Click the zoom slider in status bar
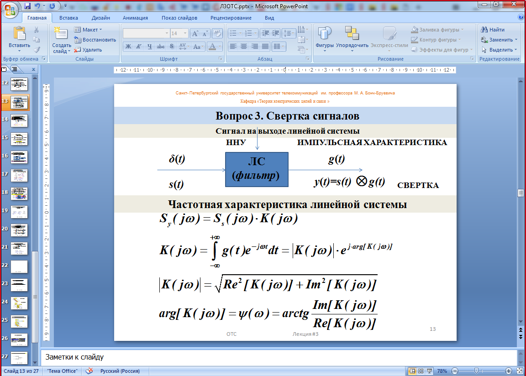 click(x=476, y=371)
